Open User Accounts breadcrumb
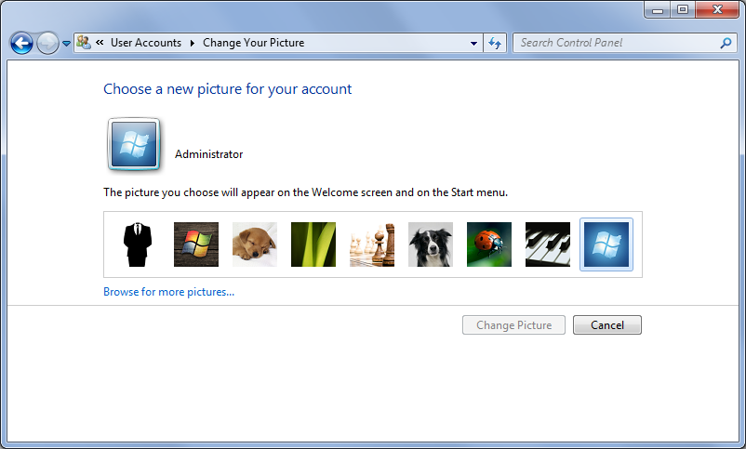This screenshot has width=746, height=449. (x=146, y=43)
